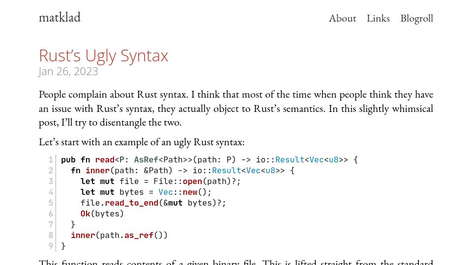Click 'read_to_end' method in code
This screenshot has height=265, width=472.
pos(132,203)
